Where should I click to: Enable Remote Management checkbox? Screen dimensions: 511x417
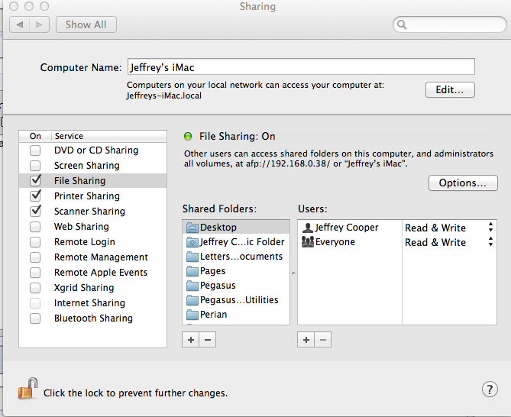(35, 257)
